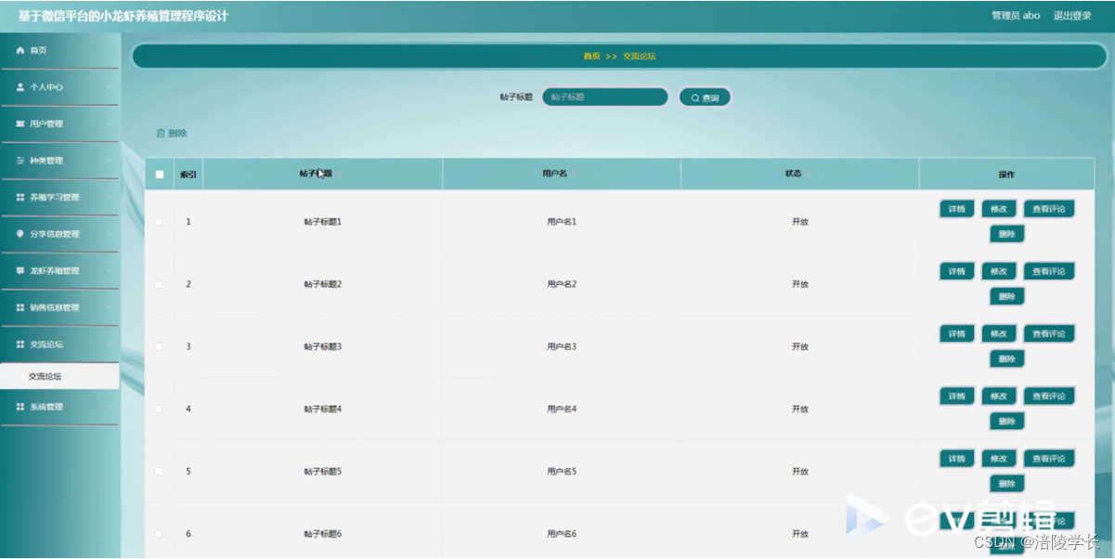Click 修改 for 帖子标题2
This screenshot has height=559, width=1115.
tap(999, 271)
